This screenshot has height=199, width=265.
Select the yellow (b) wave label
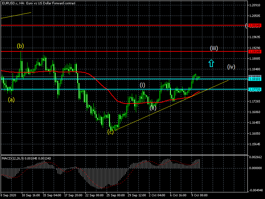[x=21, y=46]
